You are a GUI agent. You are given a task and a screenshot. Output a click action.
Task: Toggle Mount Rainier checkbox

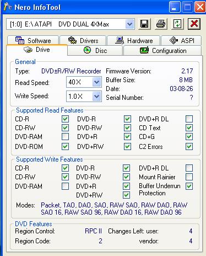point(189,177)
